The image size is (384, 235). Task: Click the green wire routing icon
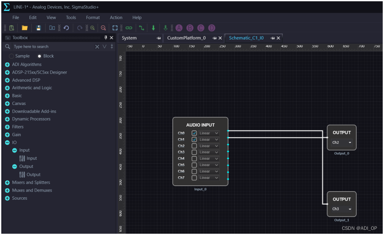pyautogui.click(x=142, y=28)
